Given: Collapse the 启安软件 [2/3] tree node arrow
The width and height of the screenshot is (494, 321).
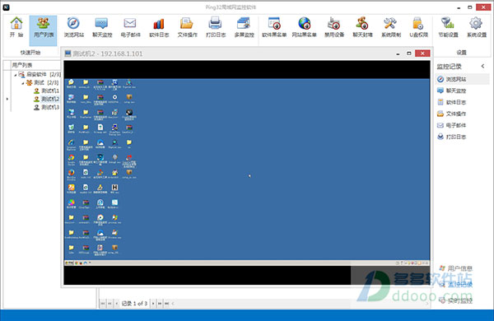Looking at the screenshot, I should pyautogui.click(x=15, y=75).
